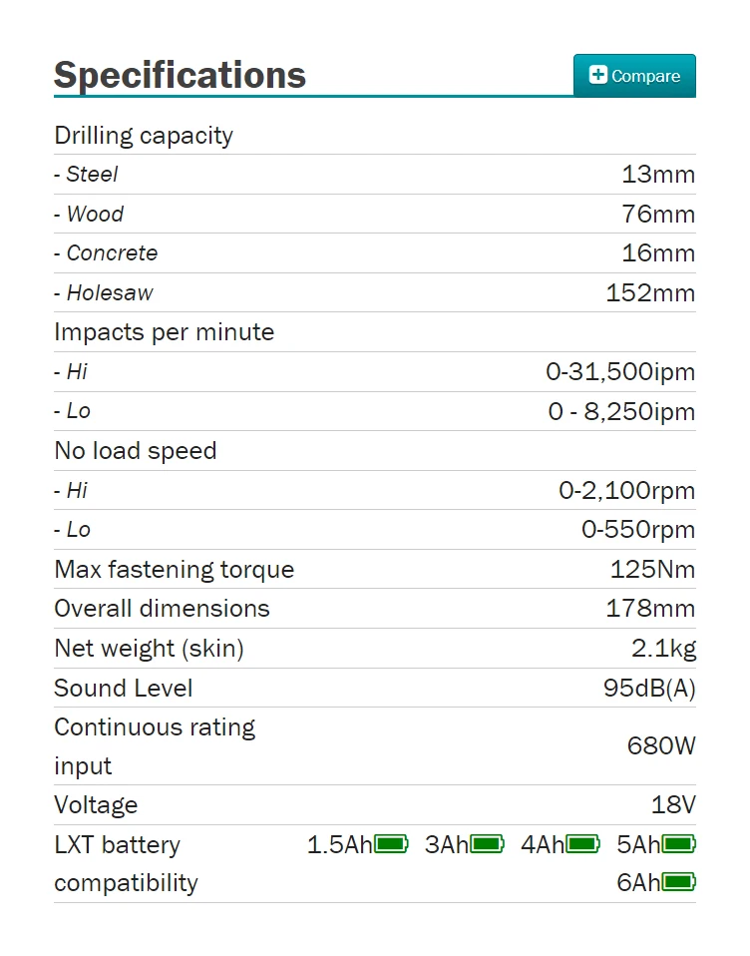Image resolution: width=750 pixels, height=956 pixels.
Task: Click the plus icon in Compare
Action: (598, 75)
